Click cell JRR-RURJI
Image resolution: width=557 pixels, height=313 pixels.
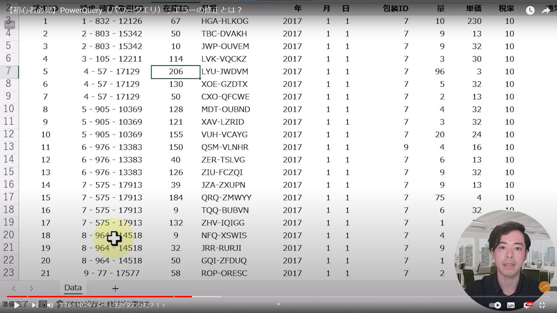point(221,248)
